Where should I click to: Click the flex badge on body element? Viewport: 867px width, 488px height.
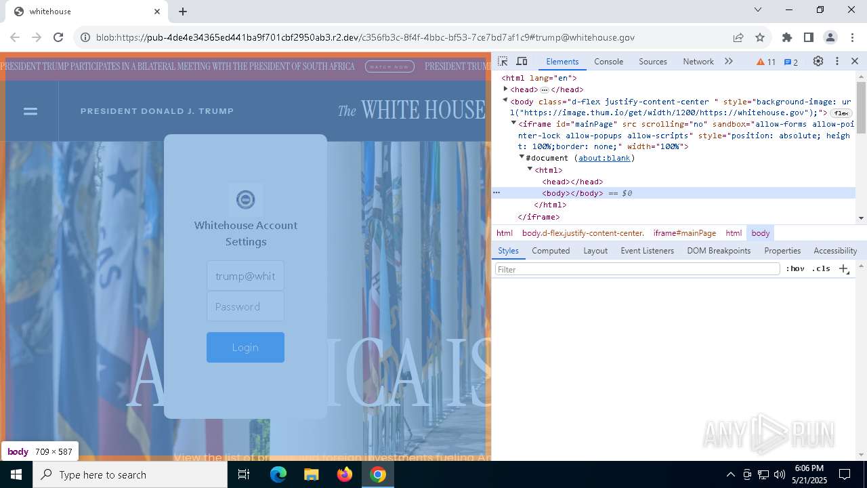841,113
